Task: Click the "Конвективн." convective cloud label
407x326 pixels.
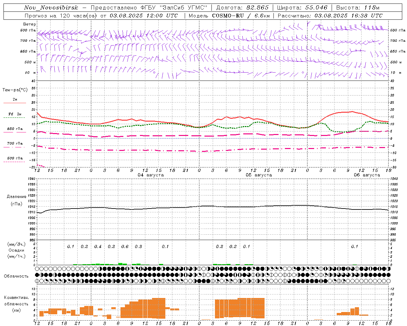Action: [16, 298]
